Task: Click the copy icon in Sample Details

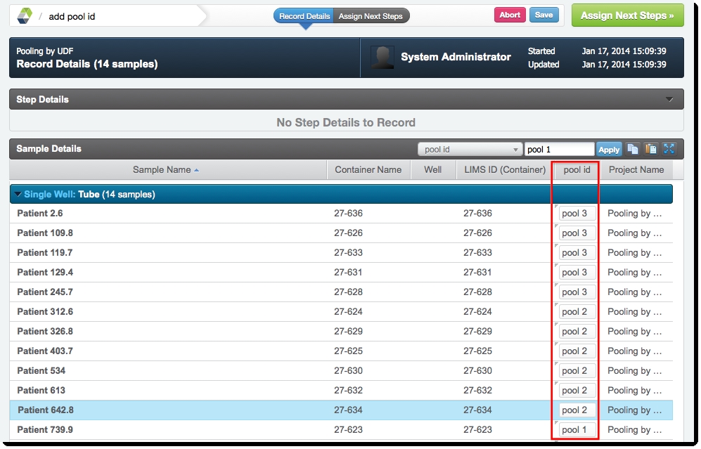Action: 633,149
